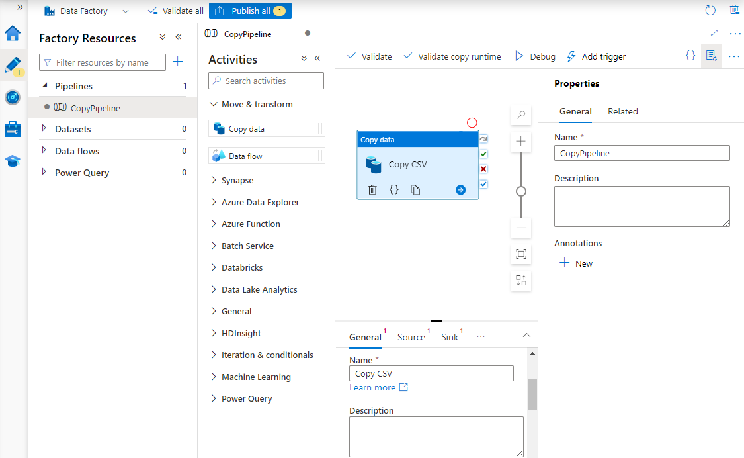Switch to the Related properties tab
Image resolution: width=744 pixels, height=458 pixels.
[x=622, y=111]
